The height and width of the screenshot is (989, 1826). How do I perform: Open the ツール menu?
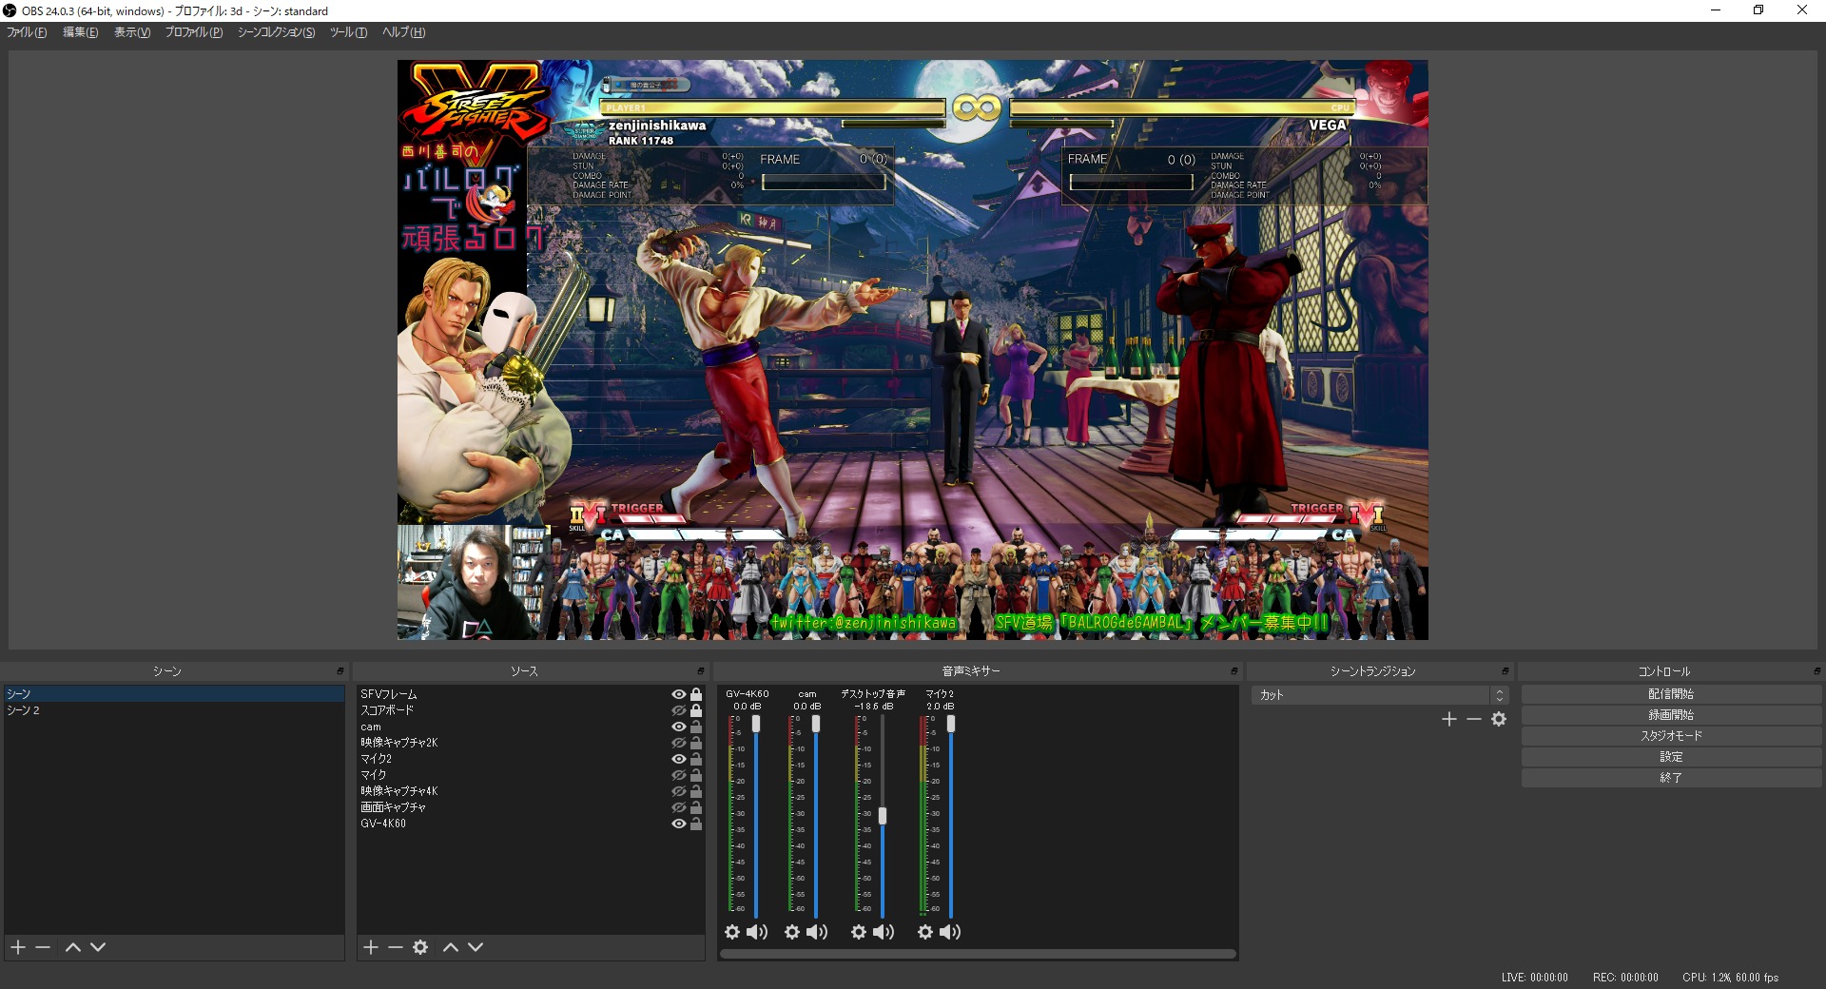click(x=348, y=32)
